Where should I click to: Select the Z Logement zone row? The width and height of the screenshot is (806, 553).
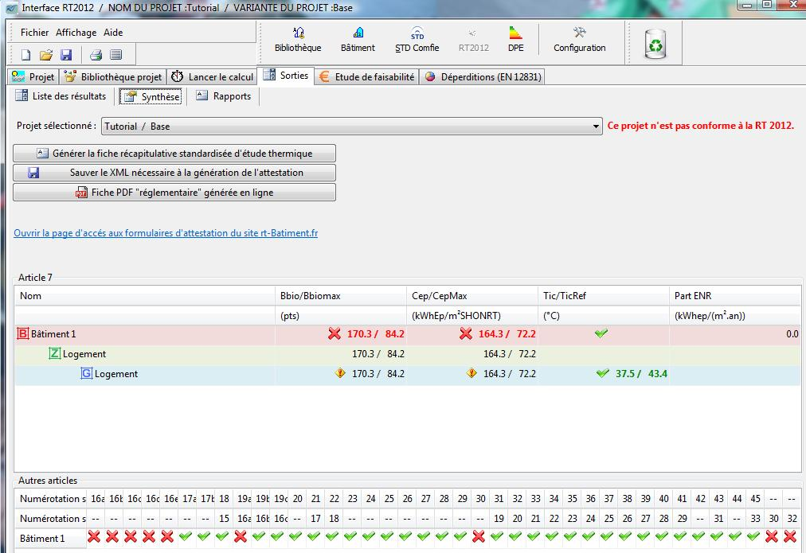pyautogui.click(x=407, y=354)
